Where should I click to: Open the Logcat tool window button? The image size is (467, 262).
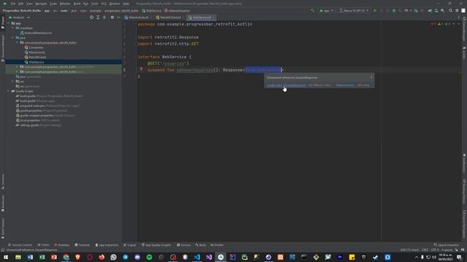tap(130, 245)
